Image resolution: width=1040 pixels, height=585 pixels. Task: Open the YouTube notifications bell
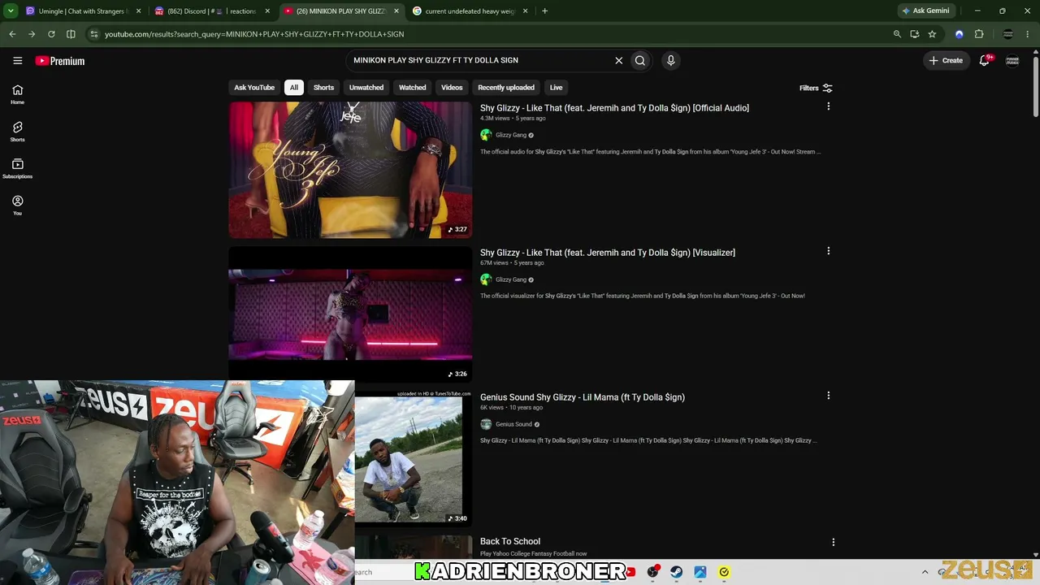[985, 60]
